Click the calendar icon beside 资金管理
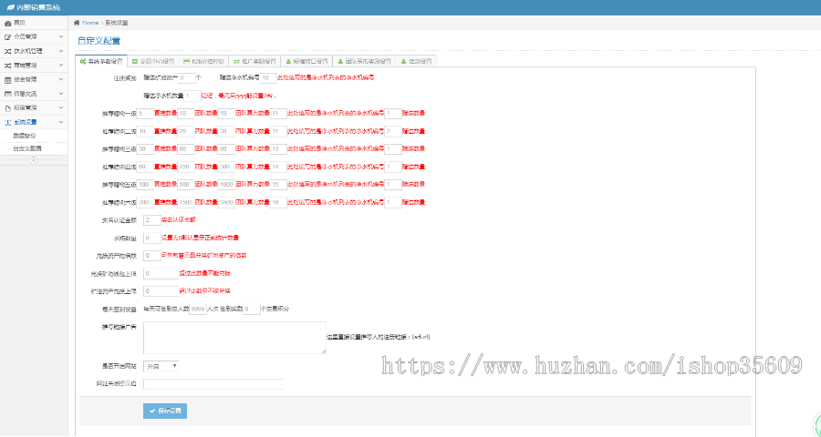Viewport: 821px width, 437px height. coord(7,79)
